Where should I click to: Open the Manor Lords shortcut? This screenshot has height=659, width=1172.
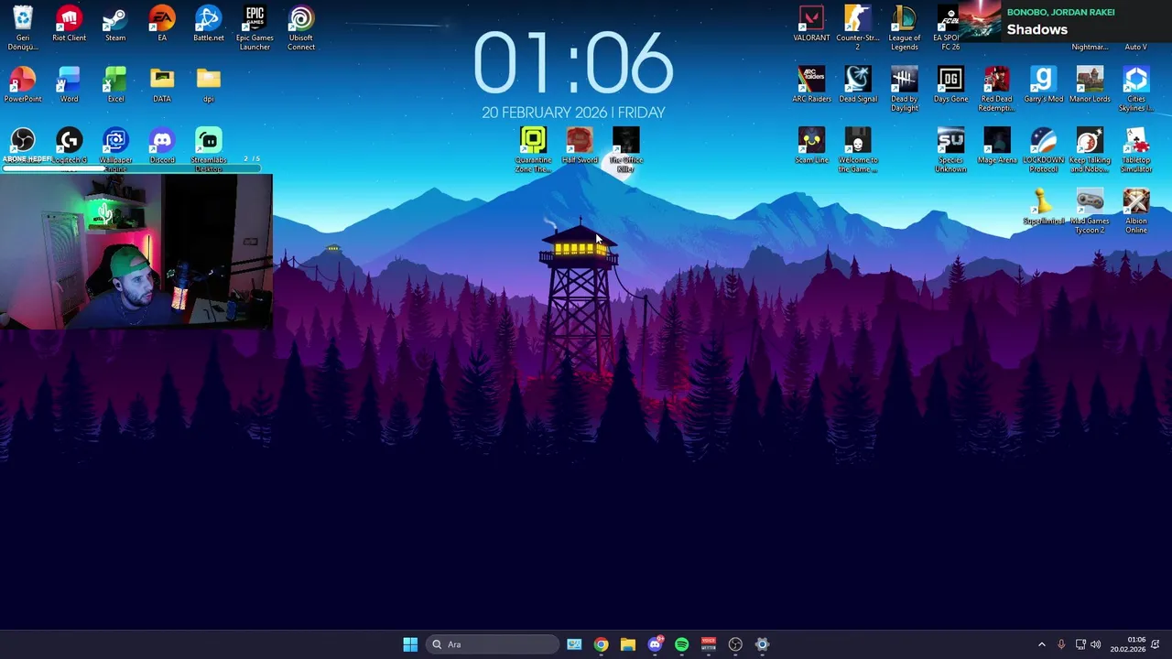[x=1090, y=84]
